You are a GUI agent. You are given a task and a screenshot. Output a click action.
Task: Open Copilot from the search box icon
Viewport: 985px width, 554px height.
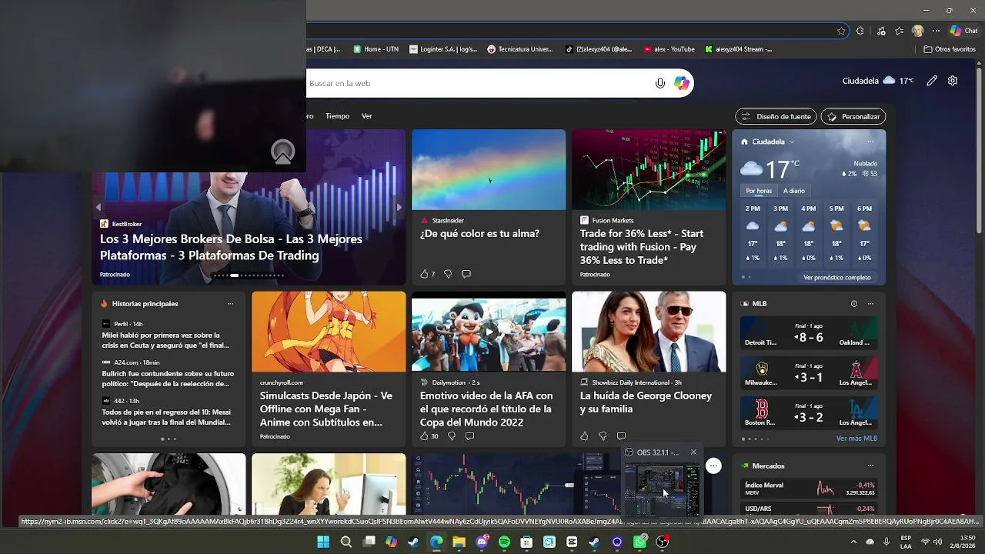(682, 83)
